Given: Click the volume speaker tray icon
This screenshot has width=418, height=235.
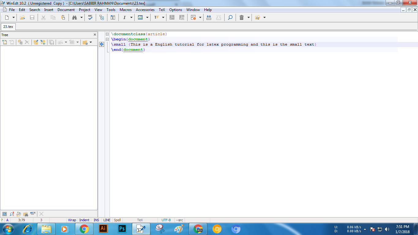Looking at the screenshot, I should pos(387,229).
